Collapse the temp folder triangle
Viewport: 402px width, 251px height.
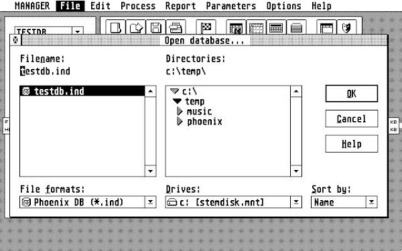[x=177, y=101]
